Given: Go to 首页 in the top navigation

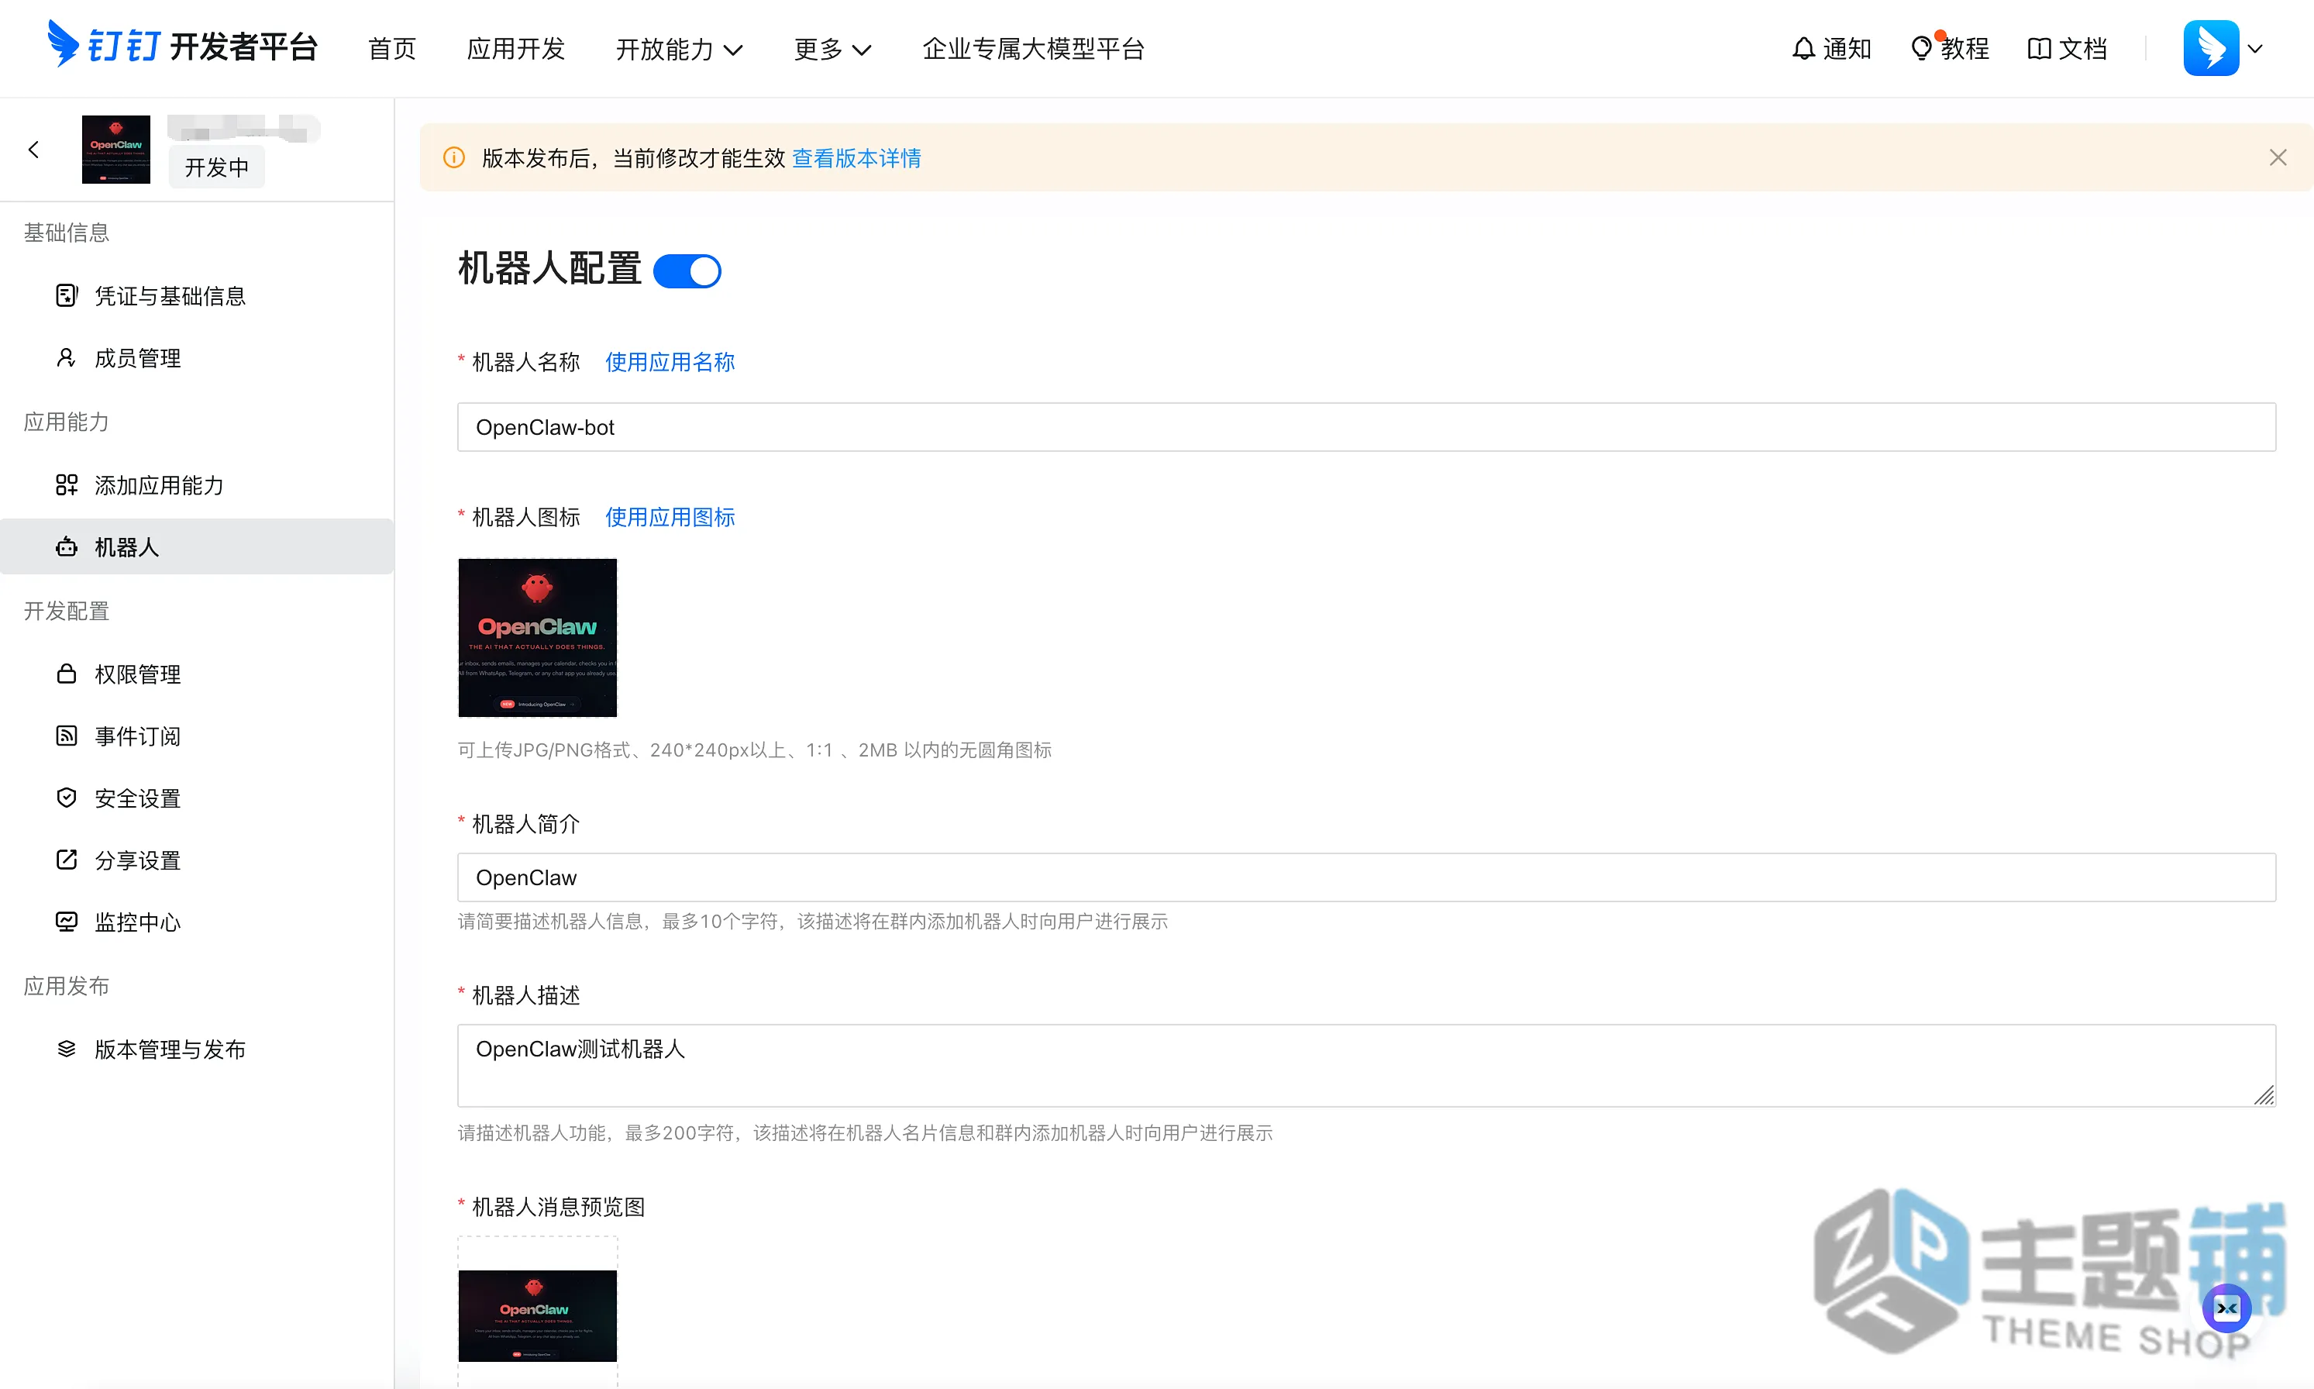Looking at the screenshot, I should pyautogui.click(x=392, y=49).
